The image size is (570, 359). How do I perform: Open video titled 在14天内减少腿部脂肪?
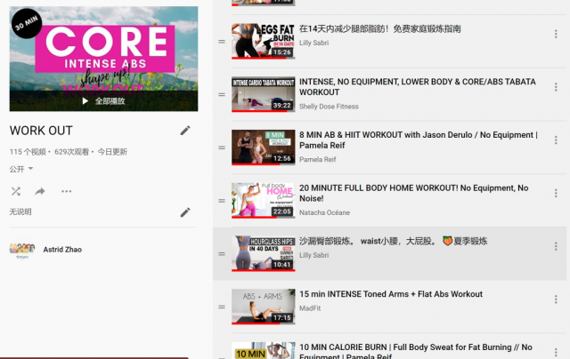coord(380,28)
